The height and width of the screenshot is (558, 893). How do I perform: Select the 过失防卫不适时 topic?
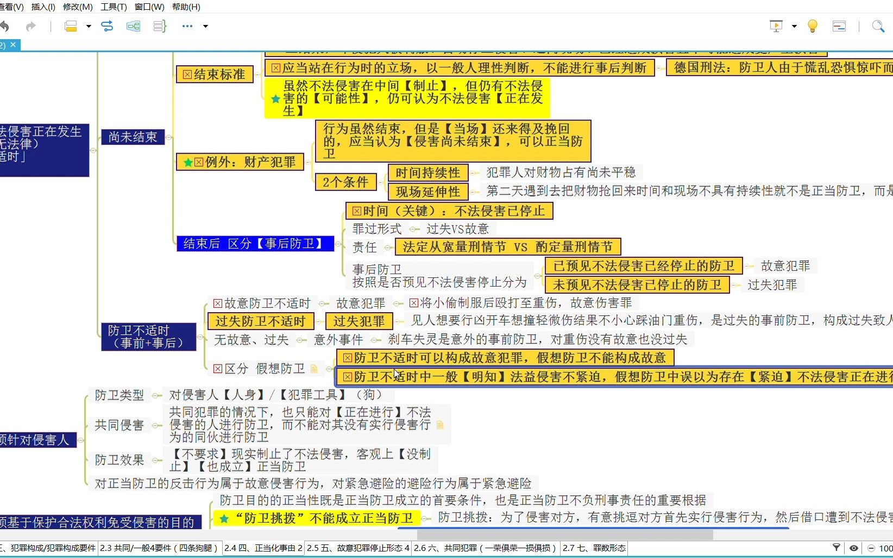click(261, 321)
